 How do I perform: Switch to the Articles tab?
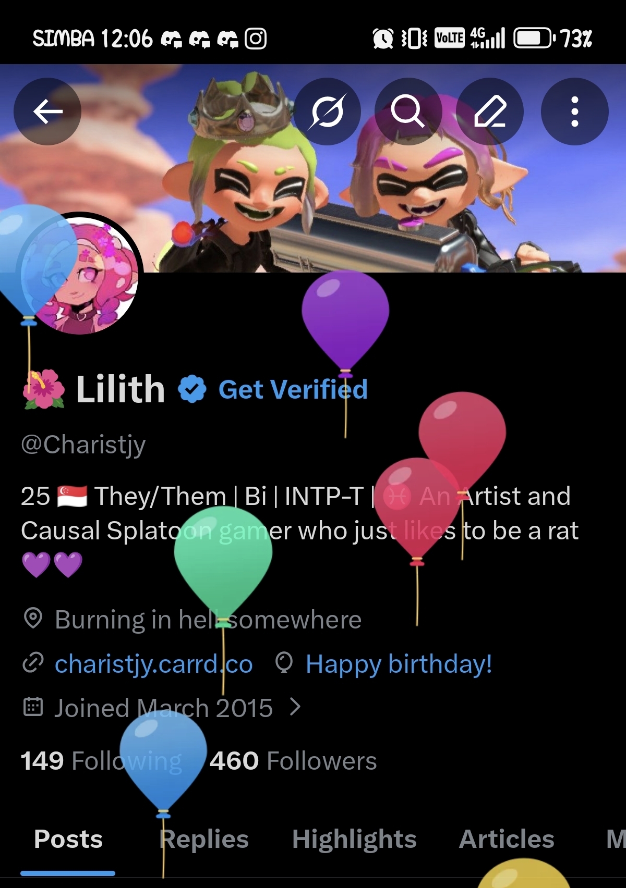[507, 839]
